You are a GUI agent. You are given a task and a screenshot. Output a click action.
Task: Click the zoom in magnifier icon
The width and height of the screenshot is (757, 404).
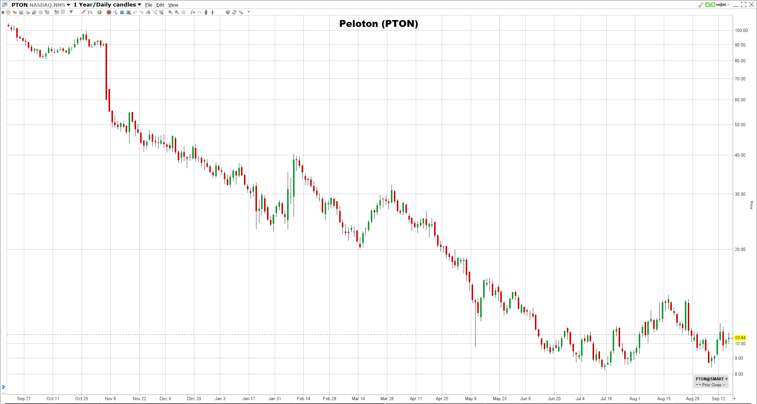coord(170,12)
